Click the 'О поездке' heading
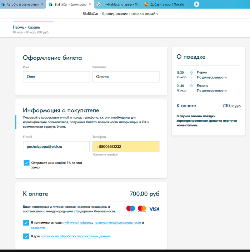Viewport: 250px width, 252px height. click(x=191, y=57)
